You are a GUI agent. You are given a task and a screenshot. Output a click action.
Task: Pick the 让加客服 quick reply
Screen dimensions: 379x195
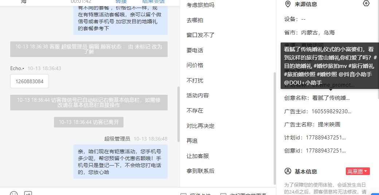198,156
